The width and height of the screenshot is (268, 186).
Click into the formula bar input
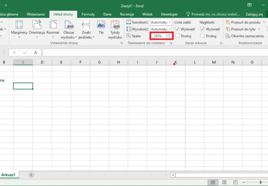click(155, 52)
